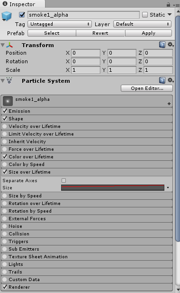
Task: Click the Open Editor button
Action: tap(147, 88)
